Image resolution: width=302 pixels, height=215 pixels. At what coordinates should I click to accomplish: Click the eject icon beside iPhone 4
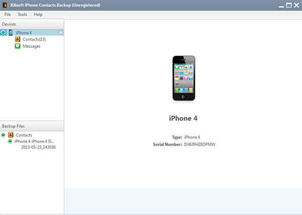(x=61, y=33)
